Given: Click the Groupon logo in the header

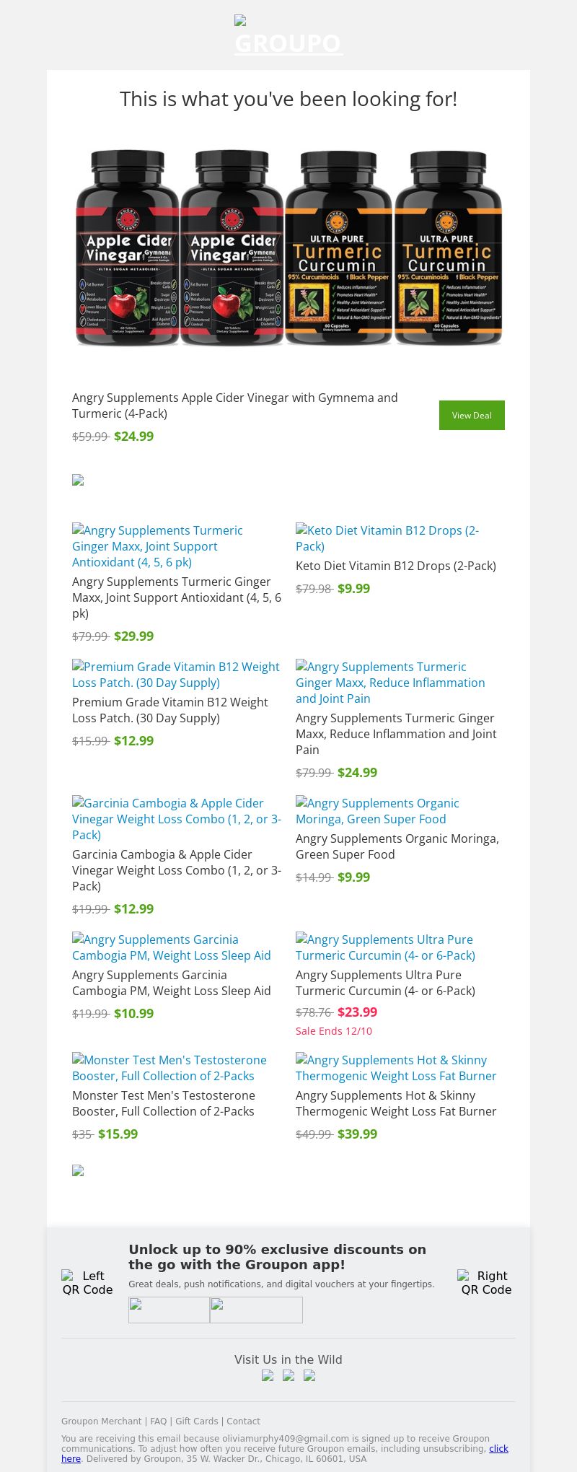Looking at the screenshot, I should point(288,36).
